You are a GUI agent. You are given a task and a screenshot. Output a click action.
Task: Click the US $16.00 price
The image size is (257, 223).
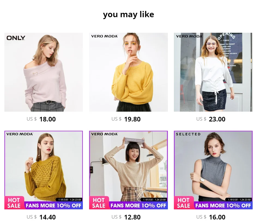(211, 217)
